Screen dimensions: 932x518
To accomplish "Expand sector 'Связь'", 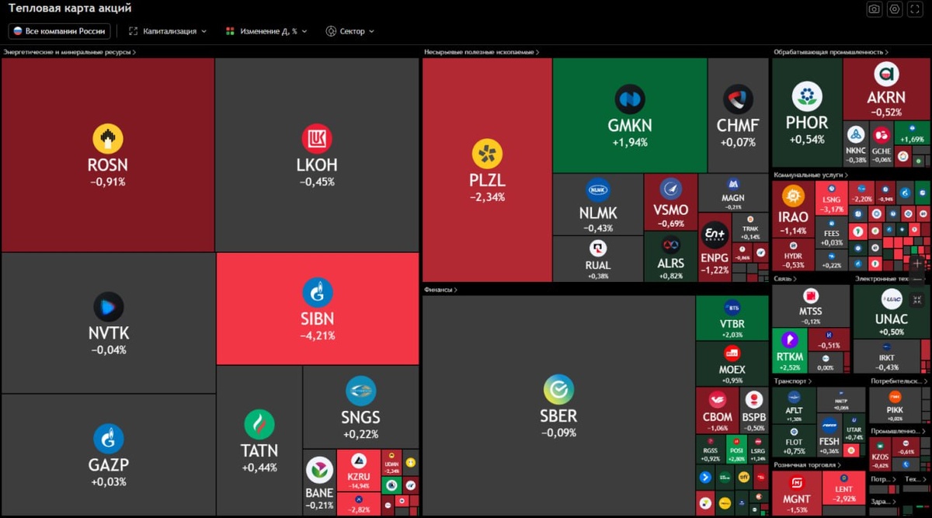I will pyautogui.click(x=785, y=278).
